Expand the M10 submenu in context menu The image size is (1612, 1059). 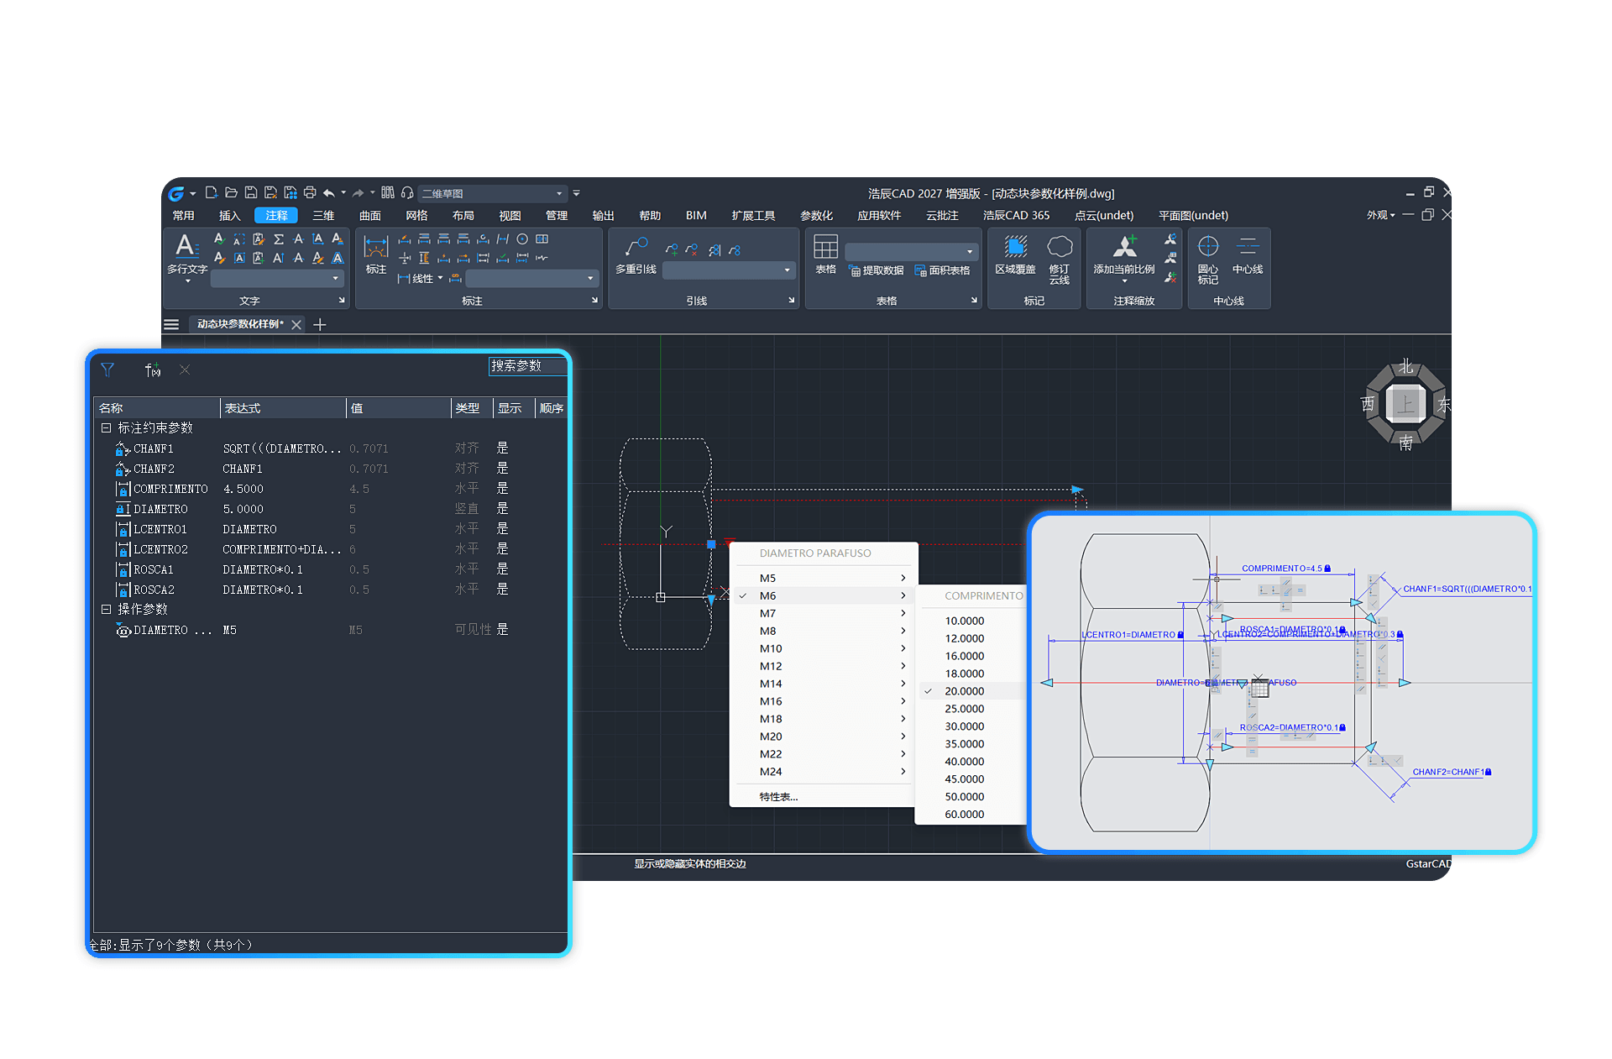tap(903, 648)
